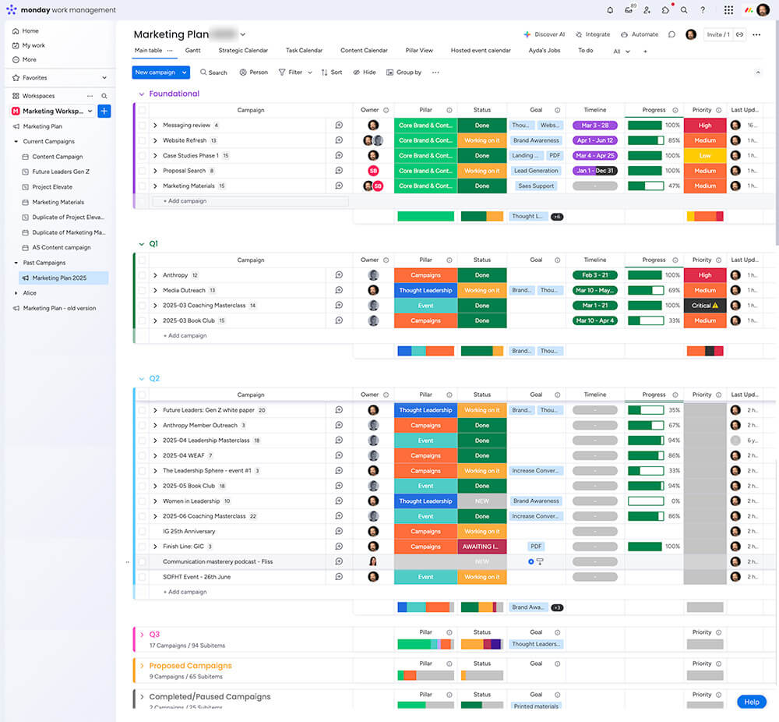The width and height of the screenshot is (779, 722).
Task: Open the New campaign dropdown arrow
Action: click(185, 73)
